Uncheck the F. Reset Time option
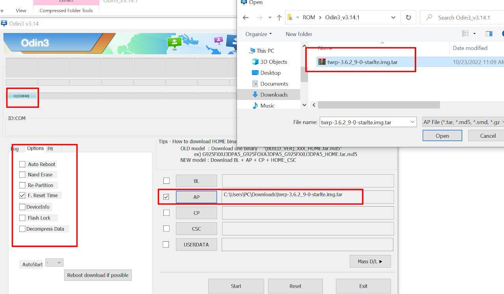Image resolution: width=504 pixels, height=294 pixels. [x=22, y=195]
